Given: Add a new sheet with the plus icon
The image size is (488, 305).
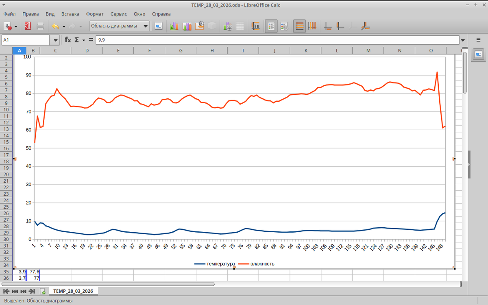Looking at the screenshot, I should (43, 291).
